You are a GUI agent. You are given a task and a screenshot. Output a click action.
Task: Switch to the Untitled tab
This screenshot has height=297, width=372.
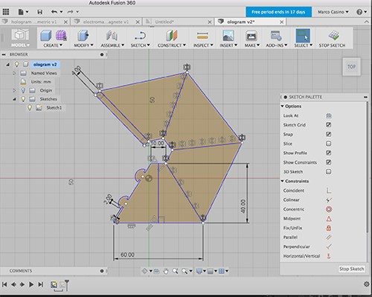[164, 22]
